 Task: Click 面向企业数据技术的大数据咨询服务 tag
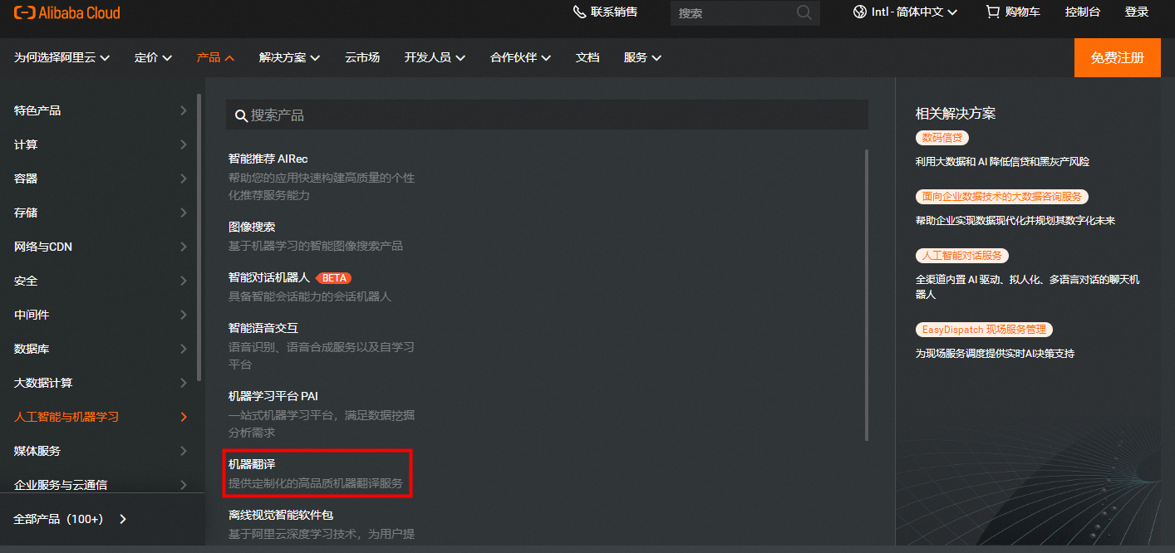[1002, 197]
